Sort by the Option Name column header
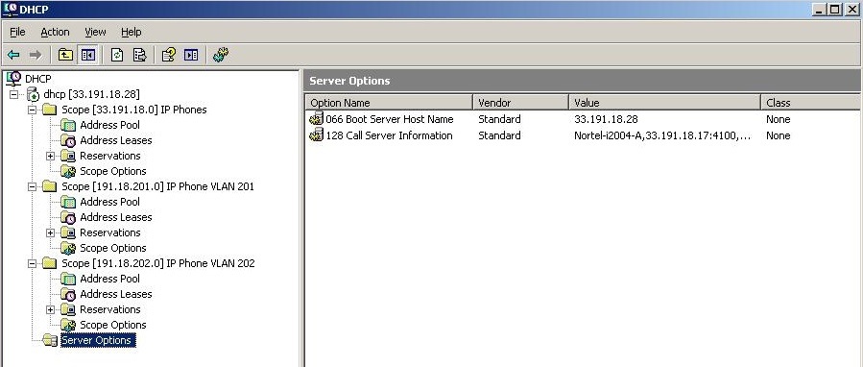Screen dimensions: 863x367 (389, 103)
